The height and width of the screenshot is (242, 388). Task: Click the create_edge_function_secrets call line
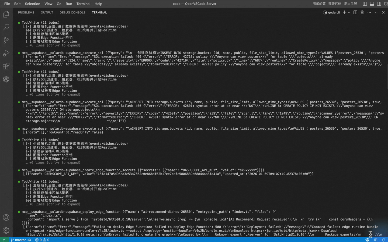pyautogui.click(x=143, y=170)
